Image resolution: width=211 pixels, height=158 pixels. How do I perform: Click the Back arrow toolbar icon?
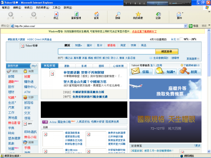(11, 14)
